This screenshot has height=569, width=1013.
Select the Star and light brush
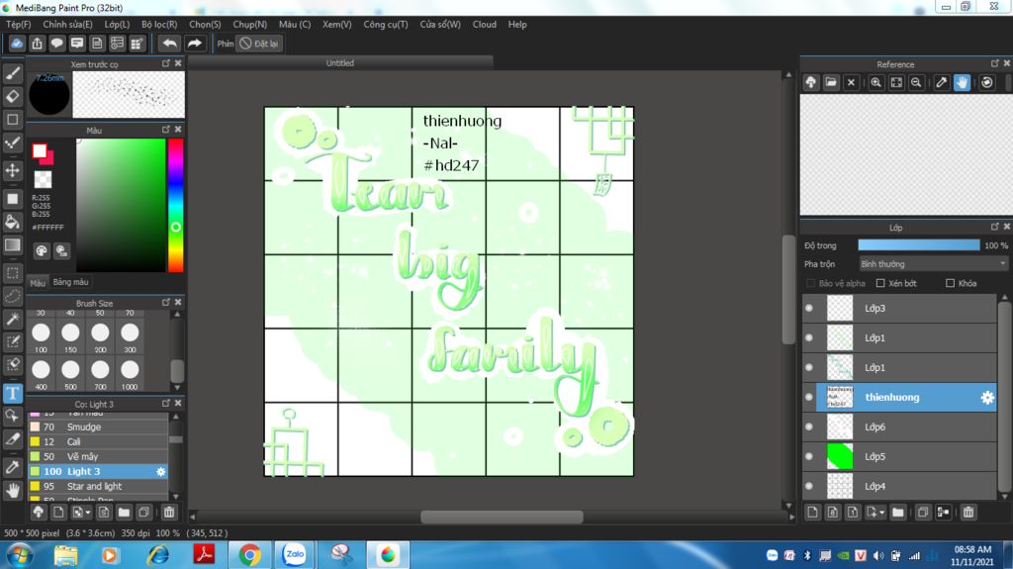[x=98, y=486]
